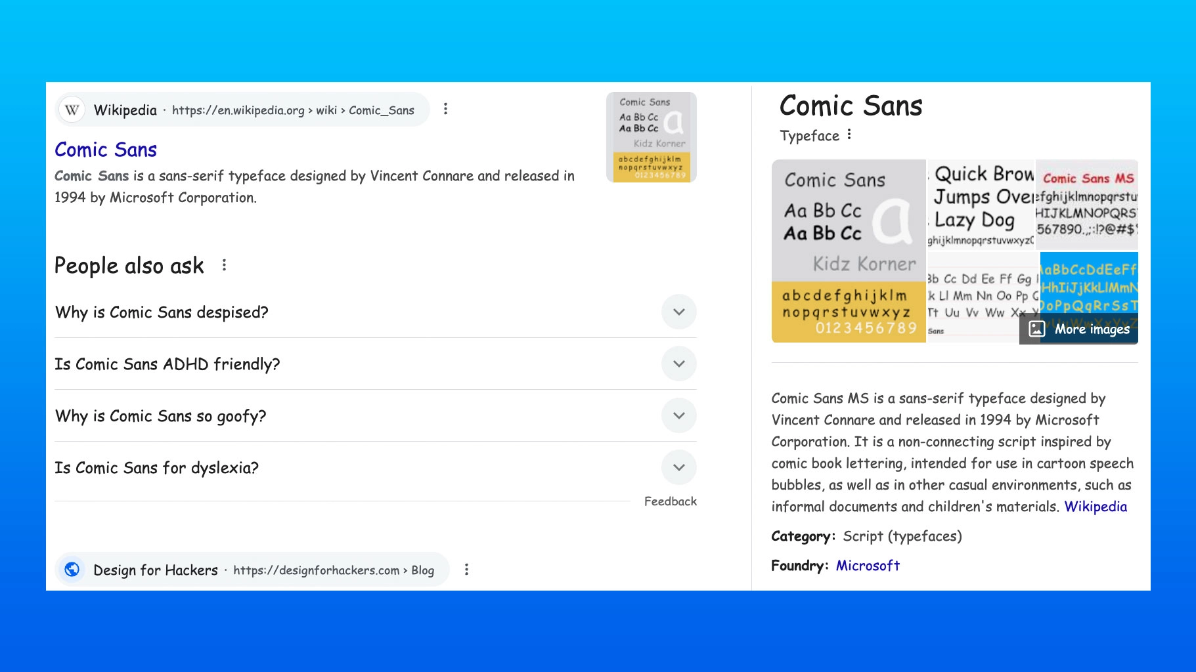Click the en.wikipedia.org Comic_Sans URL breadcrumb
This screenshot has height=672, width=1196.
[x=293, y=110]
